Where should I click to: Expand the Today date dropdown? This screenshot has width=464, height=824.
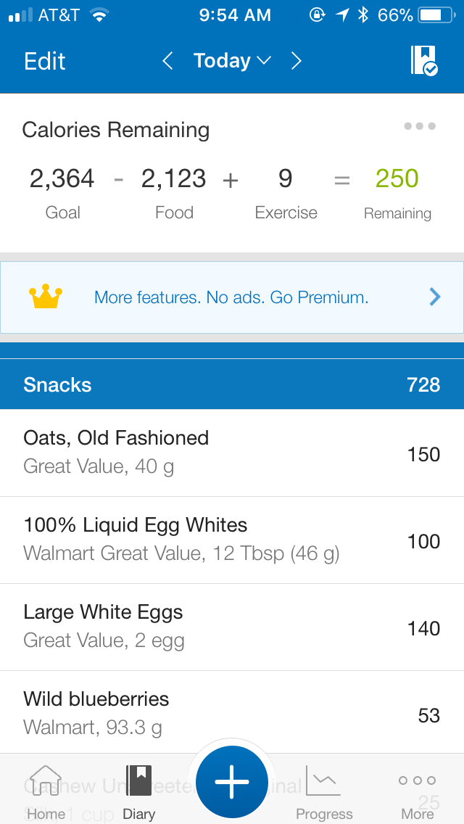point(231,61)
